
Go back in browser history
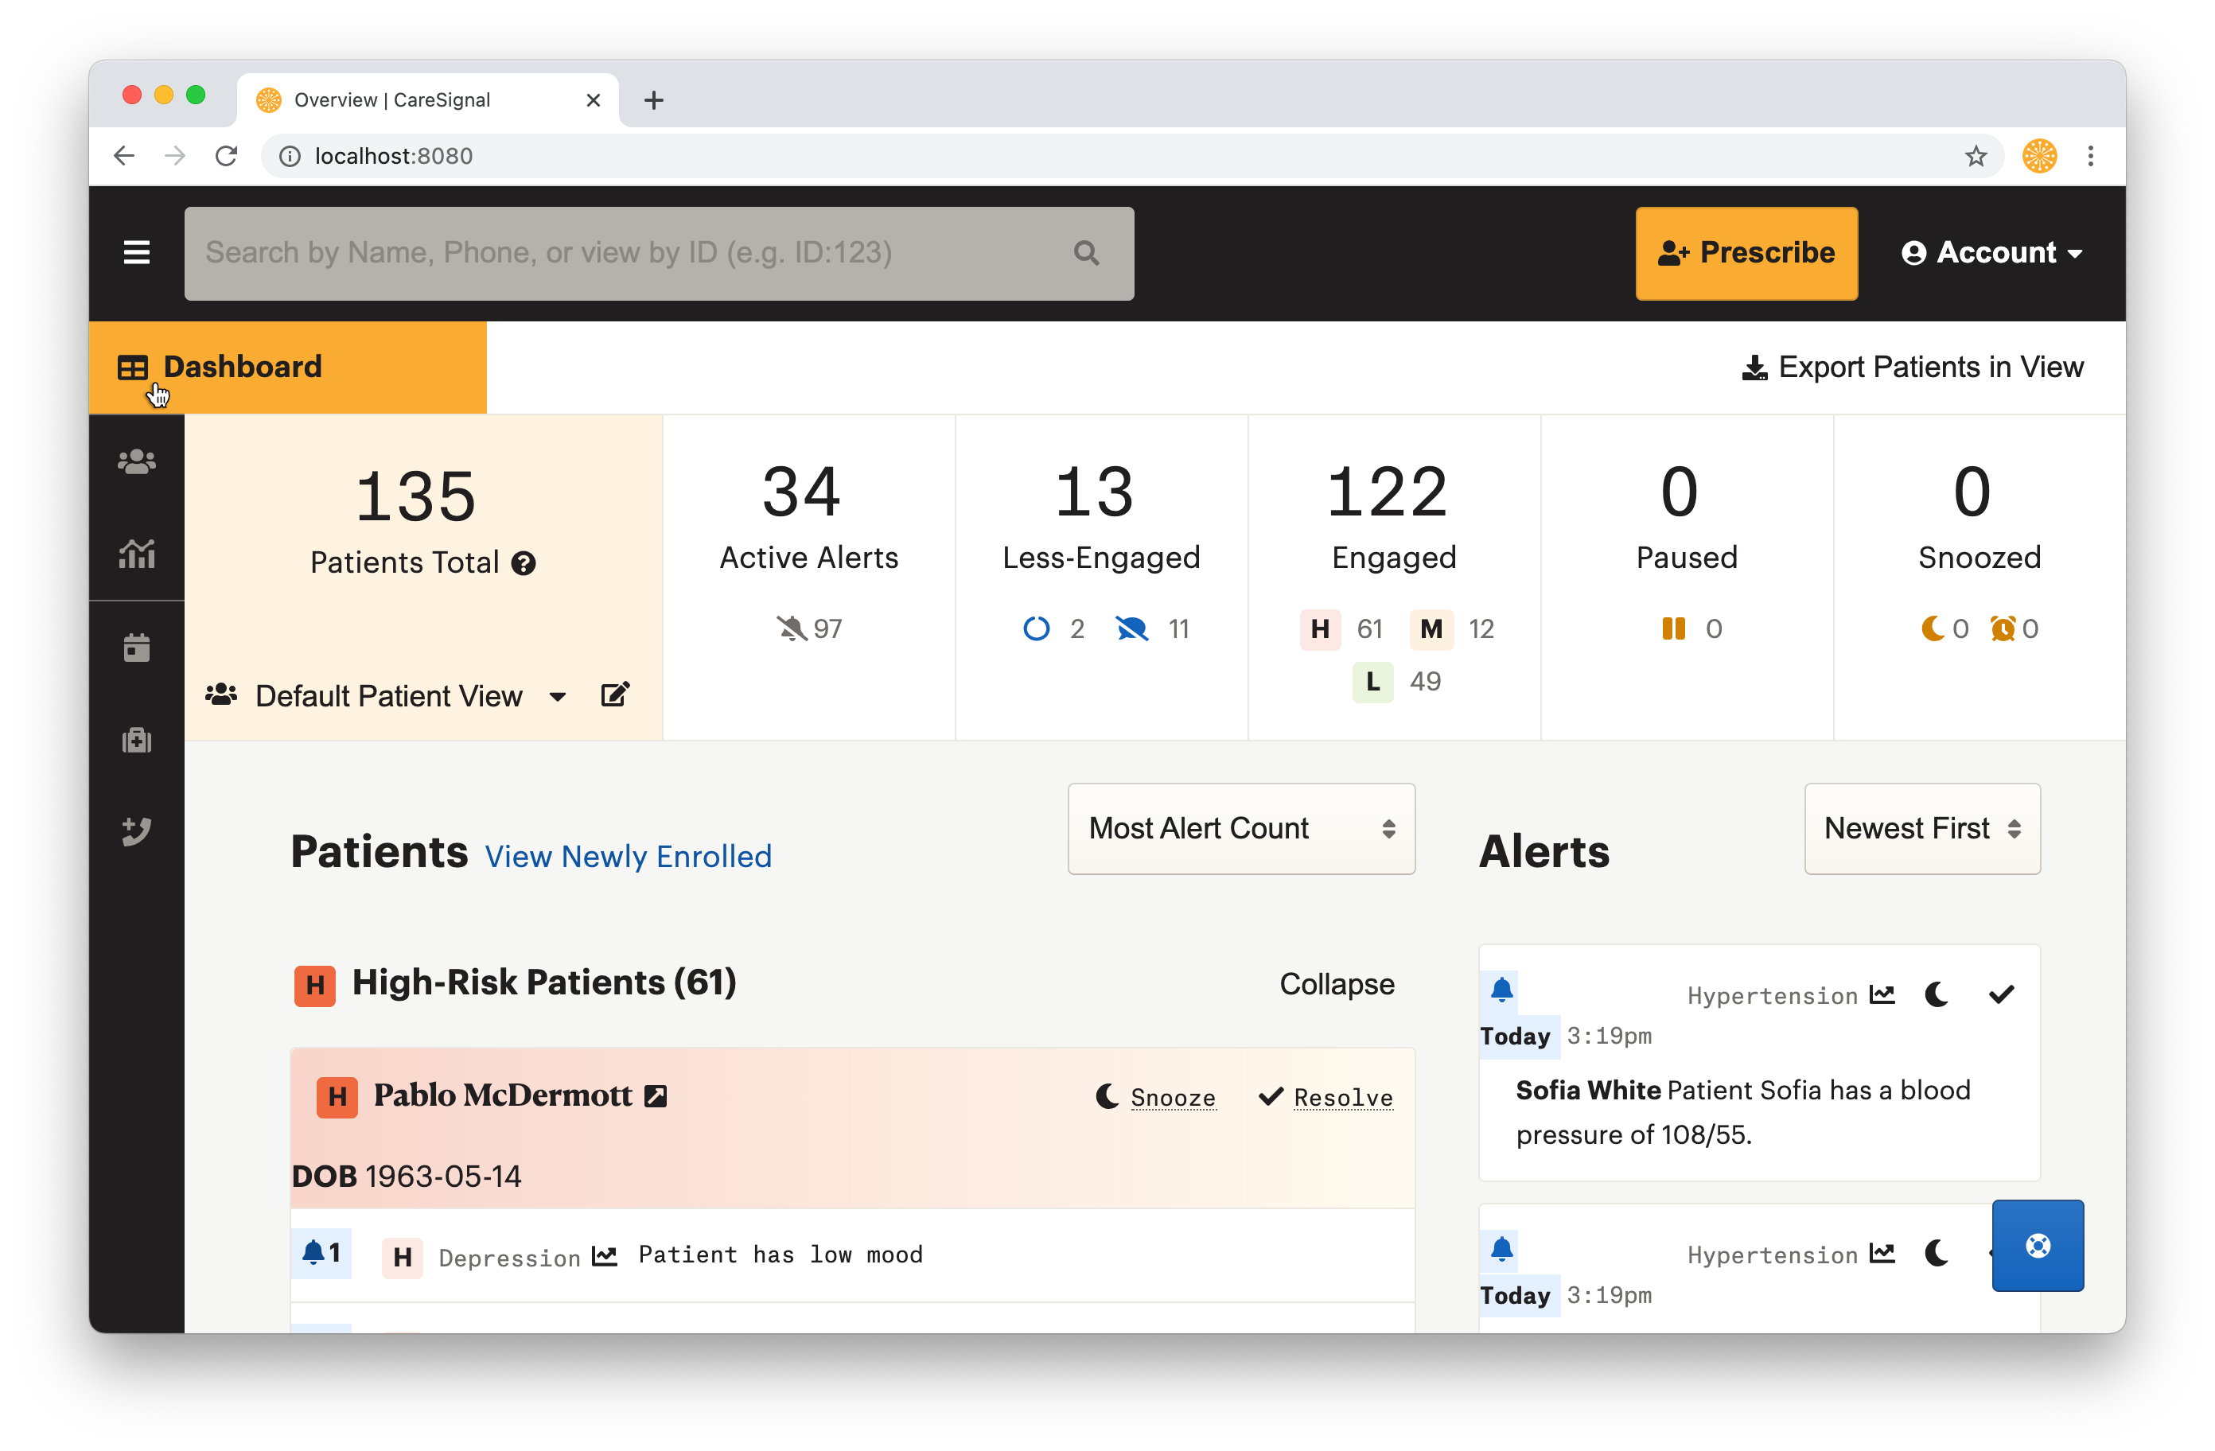click(x=125, y=155)
